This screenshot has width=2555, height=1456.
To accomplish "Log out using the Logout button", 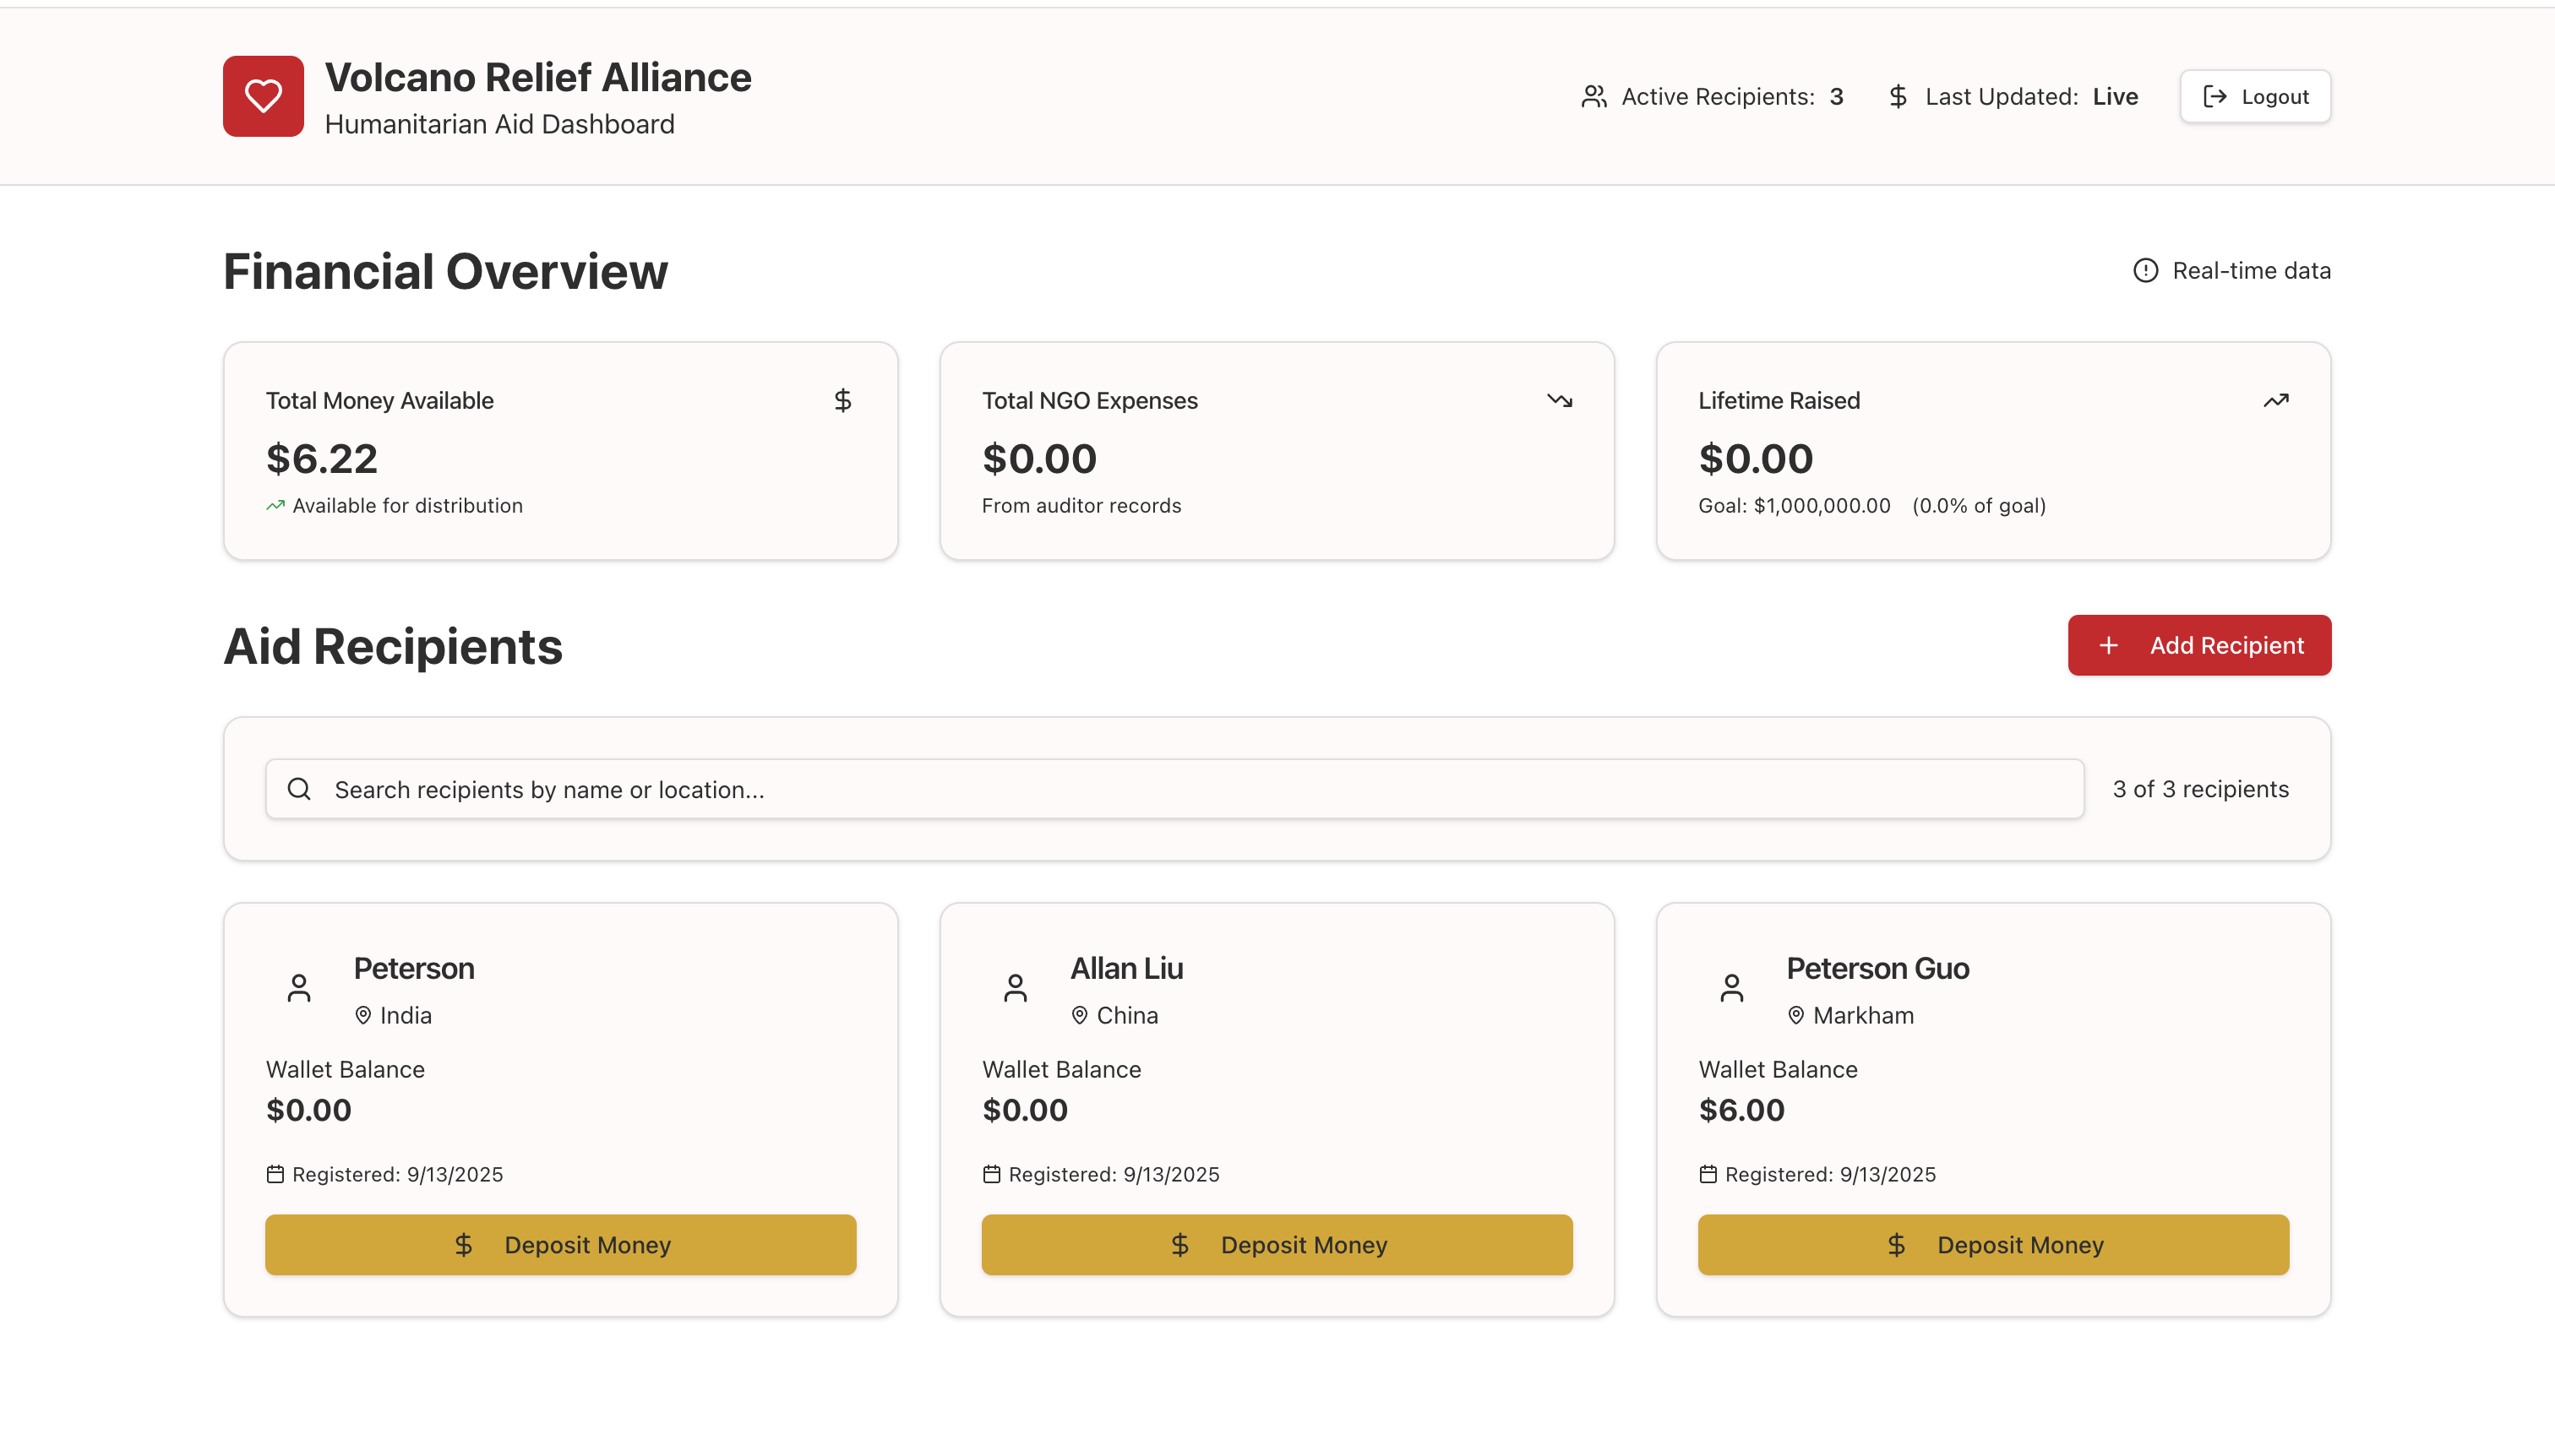I will 2255,97.
